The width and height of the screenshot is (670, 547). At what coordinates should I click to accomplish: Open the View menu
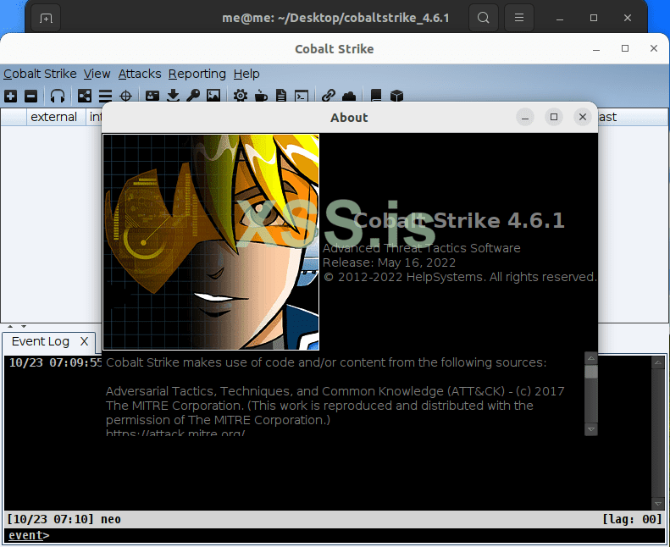(x=97, y=74)
